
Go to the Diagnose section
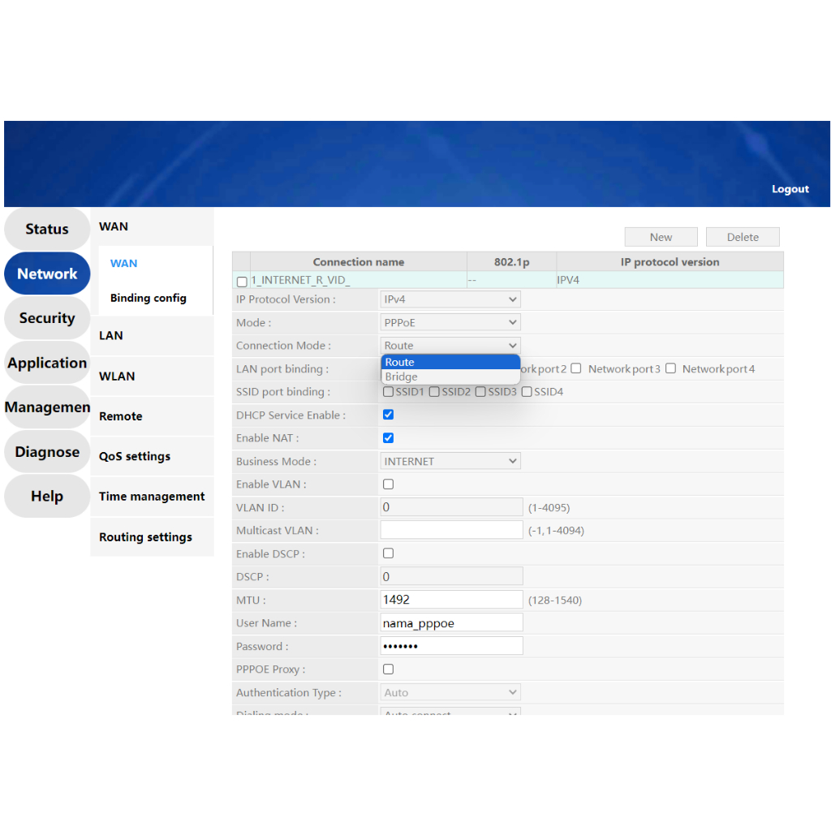tap(47, 452)
